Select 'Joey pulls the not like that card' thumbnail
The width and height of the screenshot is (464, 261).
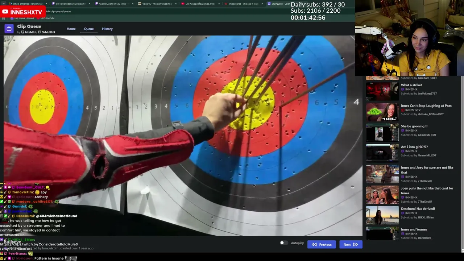[382, 195]
